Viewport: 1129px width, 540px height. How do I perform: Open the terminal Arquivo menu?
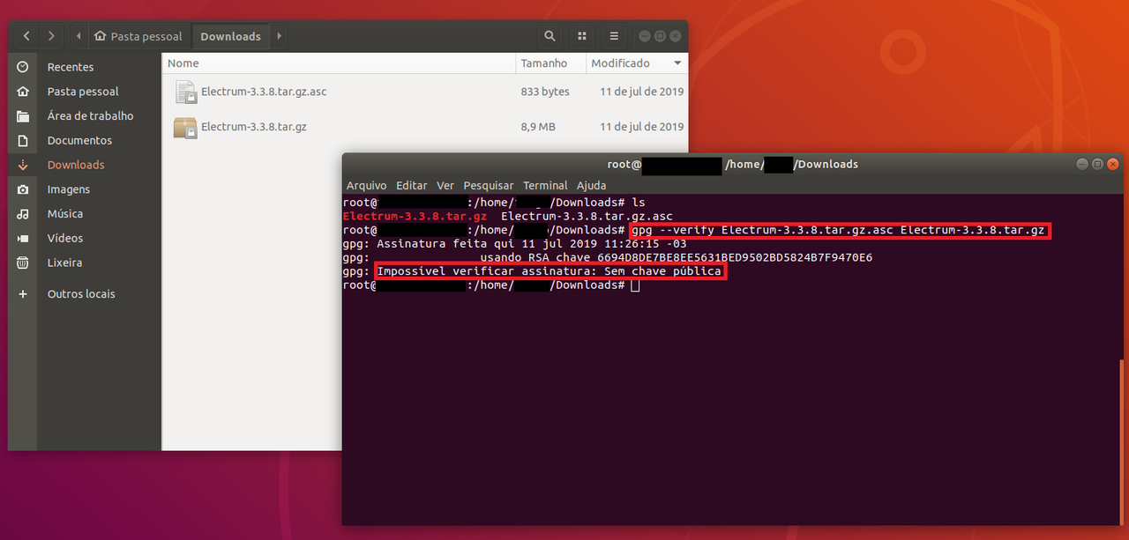tap(367, 186)
